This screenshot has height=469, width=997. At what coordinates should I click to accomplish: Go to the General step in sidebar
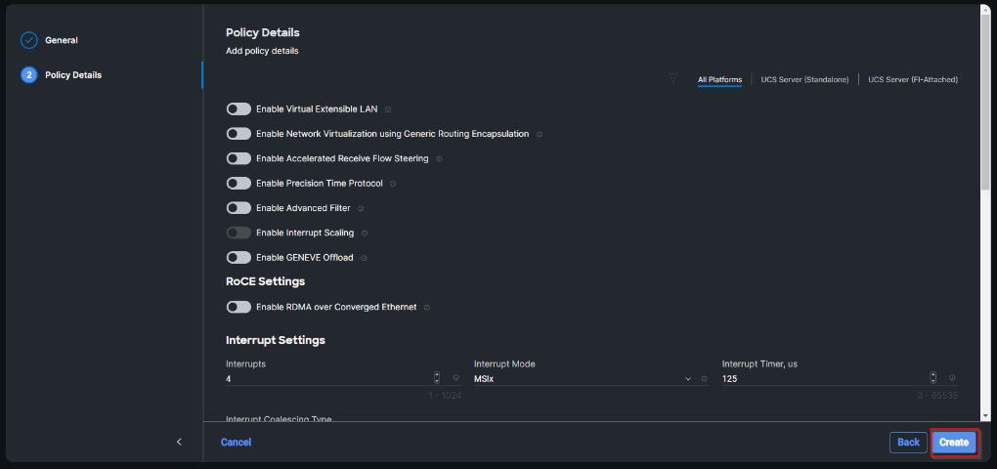(61, 40)
